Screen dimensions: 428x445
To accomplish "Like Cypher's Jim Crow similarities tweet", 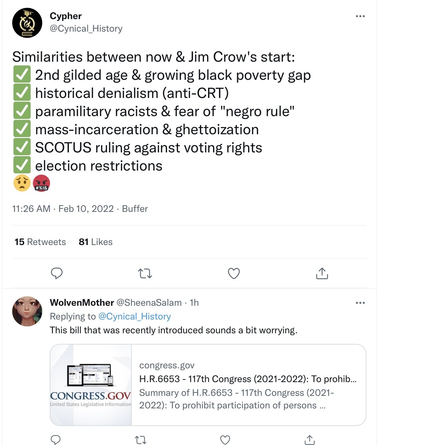I will 234,273.
